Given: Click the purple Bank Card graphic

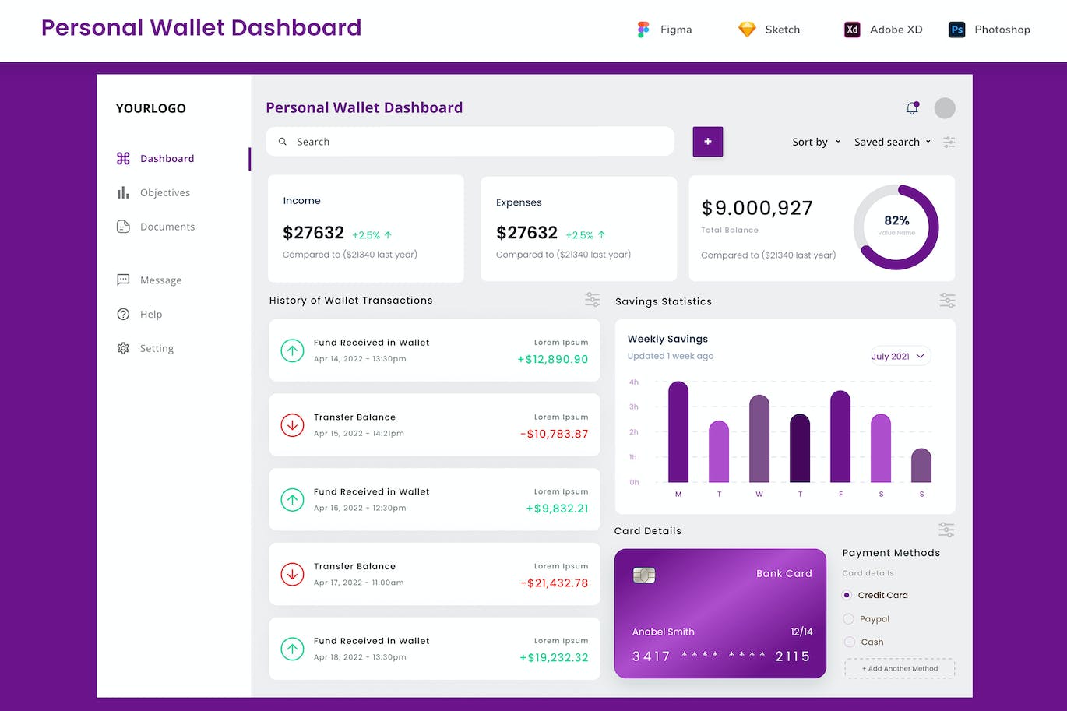Looking at the screenshot, I should (x=720, y=614).
